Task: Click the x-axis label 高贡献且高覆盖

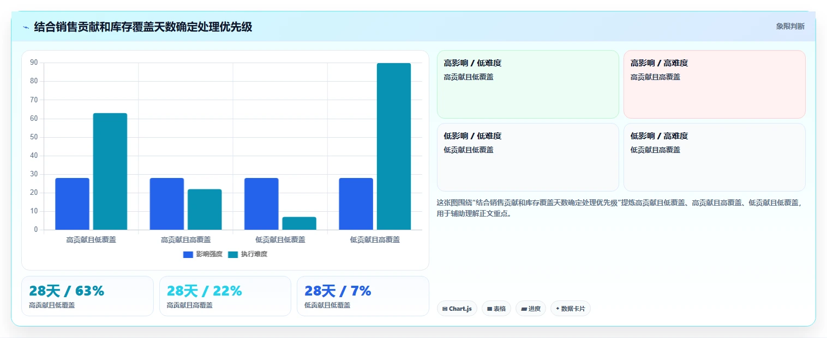Action: click(x=185, y=239)
